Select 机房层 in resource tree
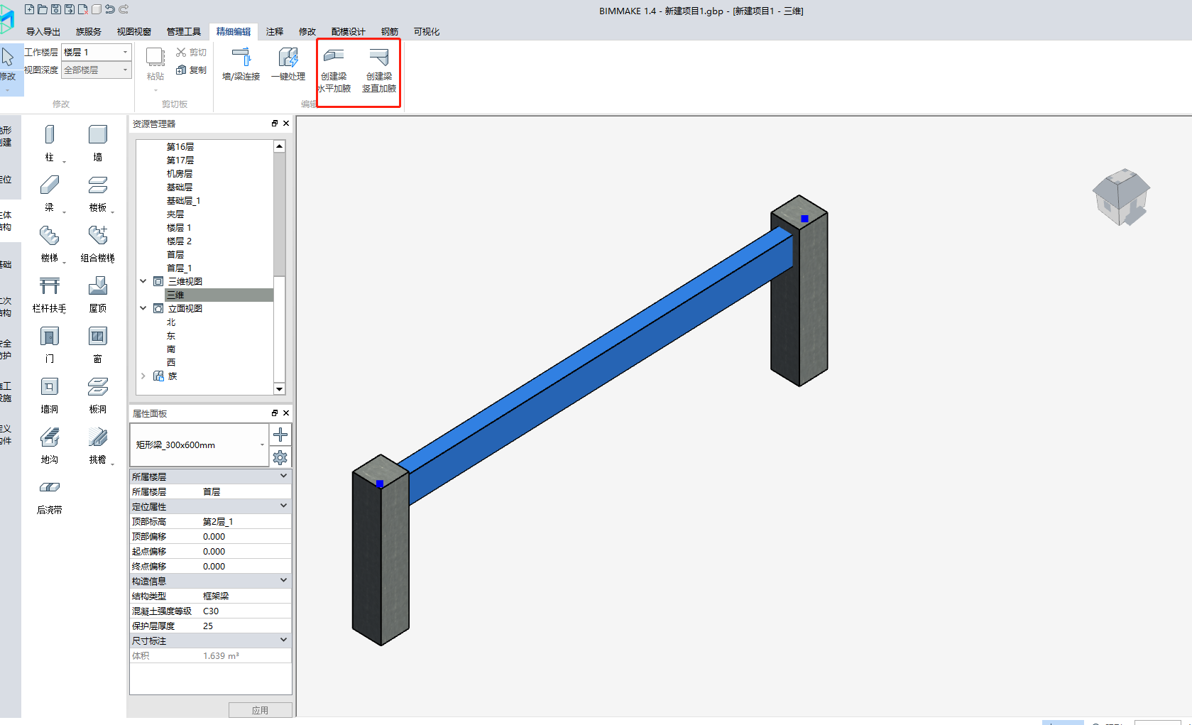Screen dimensions: 1192x725 180,173
